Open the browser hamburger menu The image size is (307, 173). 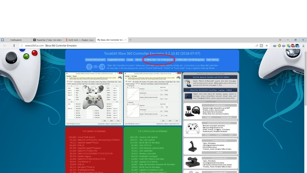280,40
